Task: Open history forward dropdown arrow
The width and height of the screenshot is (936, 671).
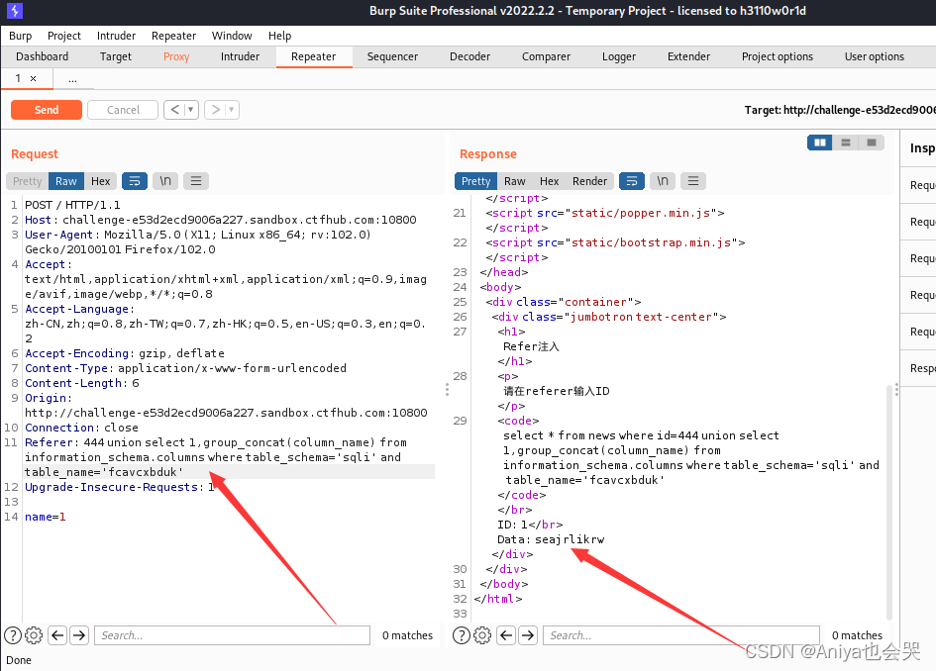Action: click(x=232, y=110)
